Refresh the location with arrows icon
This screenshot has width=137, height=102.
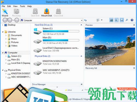(x=85, y=20)
